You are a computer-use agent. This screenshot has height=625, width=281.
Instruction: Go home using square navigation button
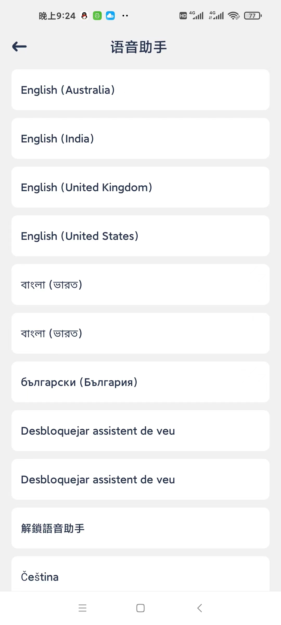(x=140, y=608)
